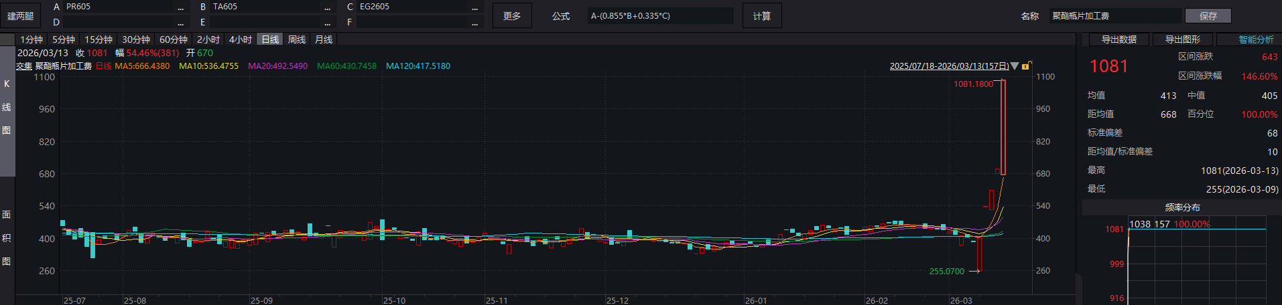Switch to the 15分钟 period tab
Screen dimensions: 1282x305
coord(99,39)
